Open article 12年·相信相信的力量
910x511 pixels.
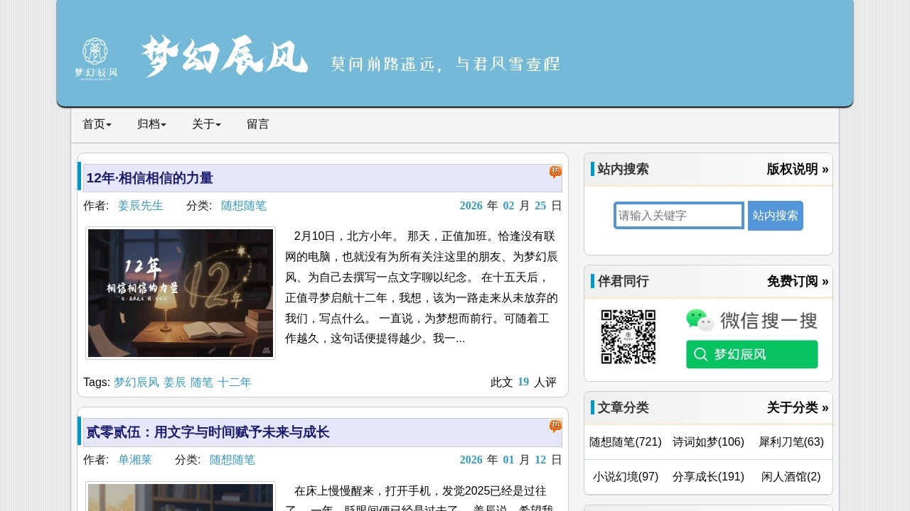click(x=150, y=178)
